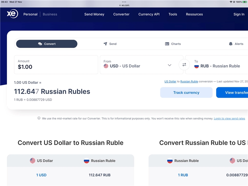Click the 1 RUB = 0.00887729 USD text
This screenshot has height=186, width=248.
33,100
